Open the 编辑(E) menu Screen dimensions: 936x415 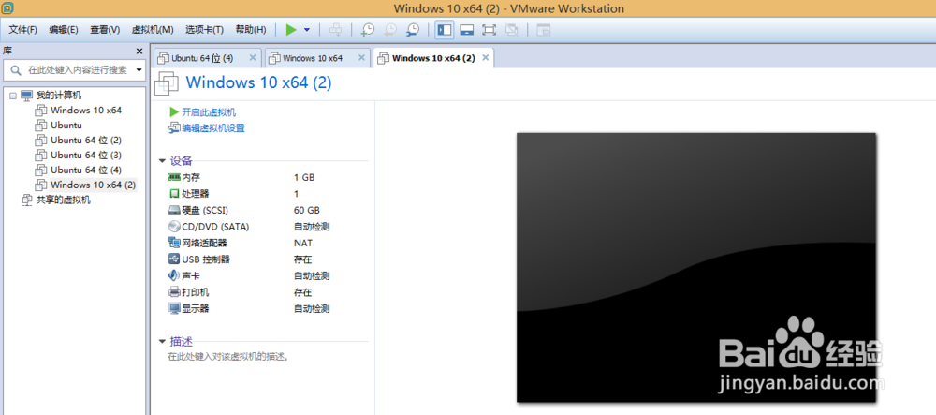click(x=64, y=30)
